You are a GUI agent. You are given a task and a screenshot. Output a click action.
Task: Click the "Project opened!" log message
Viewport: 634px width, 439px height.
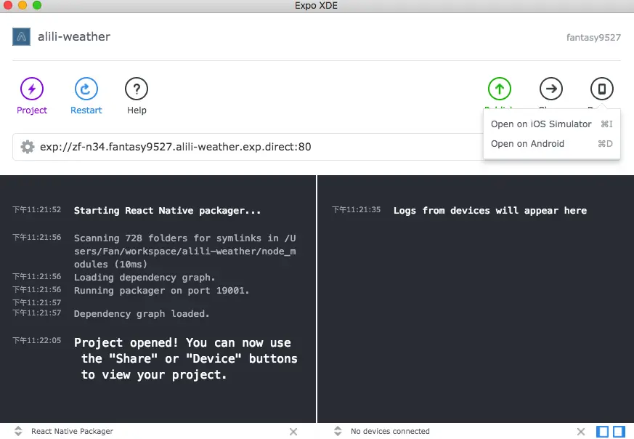coord(186,359)
